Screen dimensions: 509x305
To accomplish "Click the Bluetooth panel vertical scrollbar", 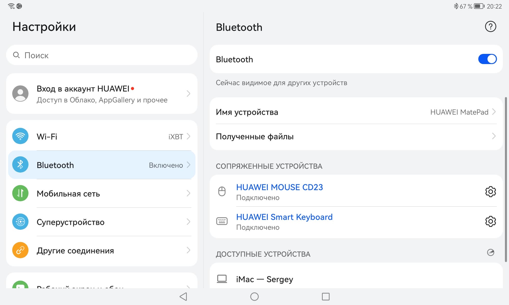I will (x=506, y=179).
